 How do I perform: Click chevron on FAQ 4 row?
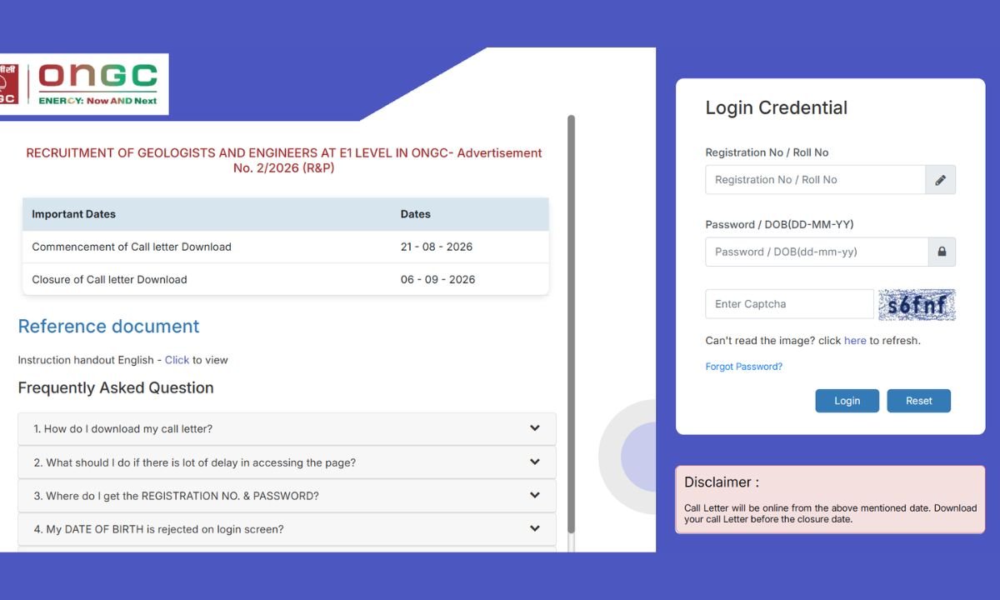click(x=535, y=528)
